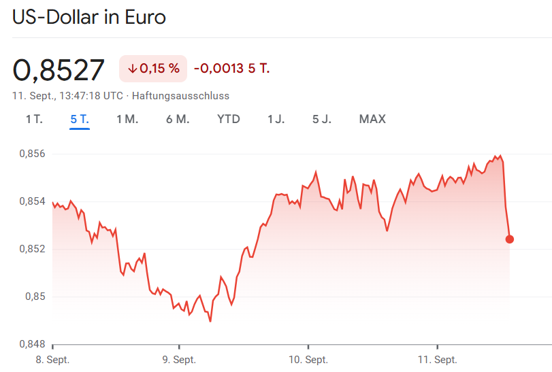Switch to the 1 M. range tab
Image resolution: width=552 pixels, height=372 pixels.
point(127,119)
